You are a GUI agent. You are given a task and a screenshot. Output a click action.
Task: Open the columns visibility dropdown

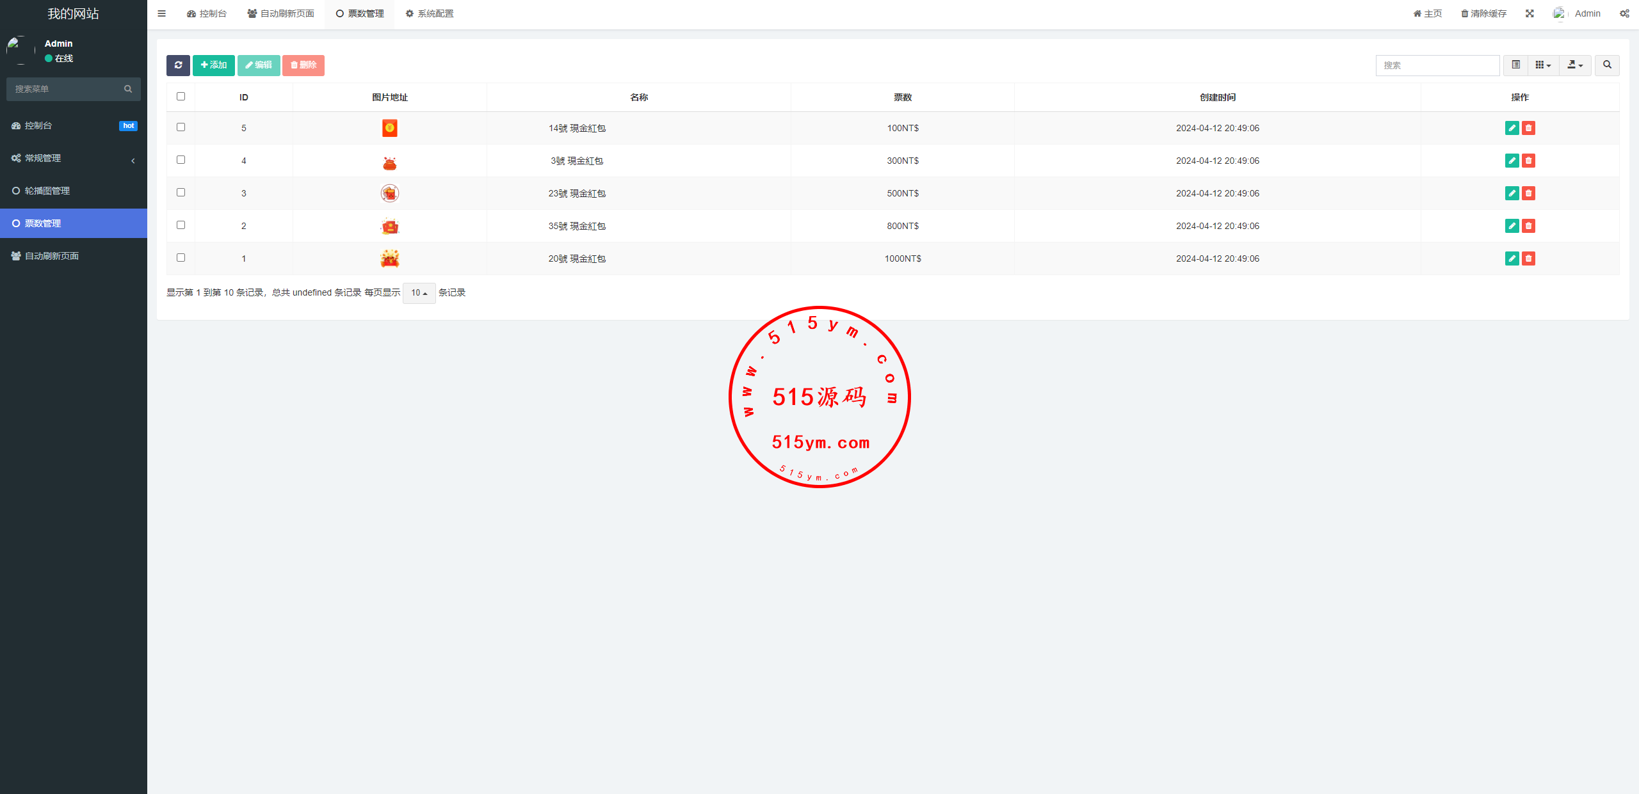coord(1543,65)
